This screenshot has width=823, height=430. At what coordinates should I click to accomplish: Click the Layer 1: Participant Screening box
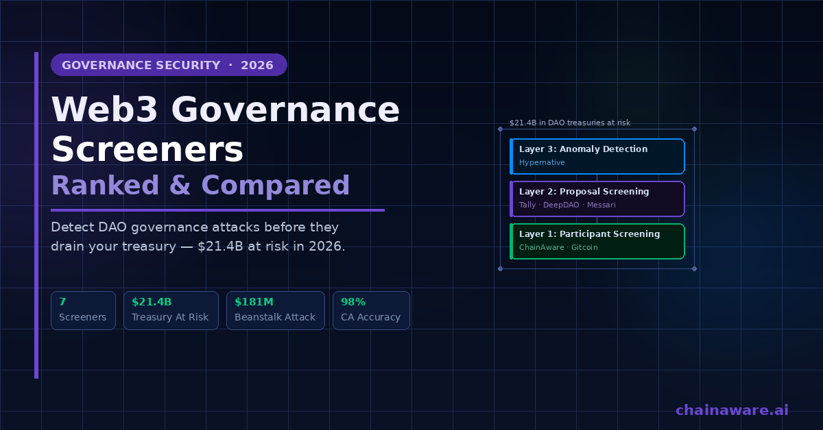point(597,241)
